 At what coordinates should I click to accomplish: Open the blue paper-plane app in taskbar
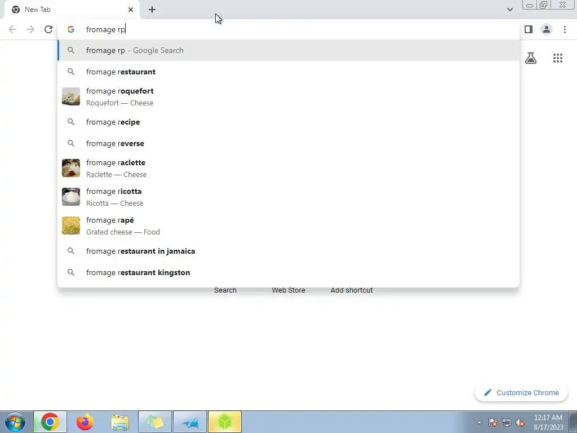[x=190, y=422]
